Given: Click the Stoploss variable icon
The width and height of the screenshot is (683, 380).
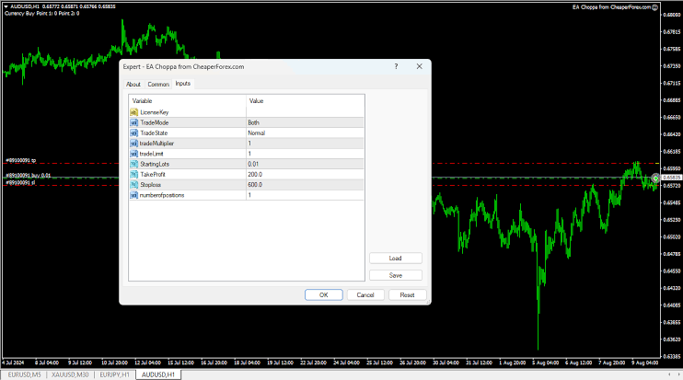Looking at the screenshot, I should (x=134, y=185).
